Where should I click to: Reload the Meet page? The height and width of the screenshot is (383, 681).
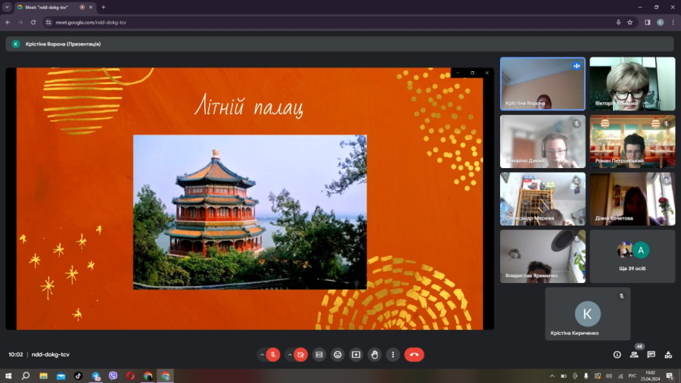(33, 22)
